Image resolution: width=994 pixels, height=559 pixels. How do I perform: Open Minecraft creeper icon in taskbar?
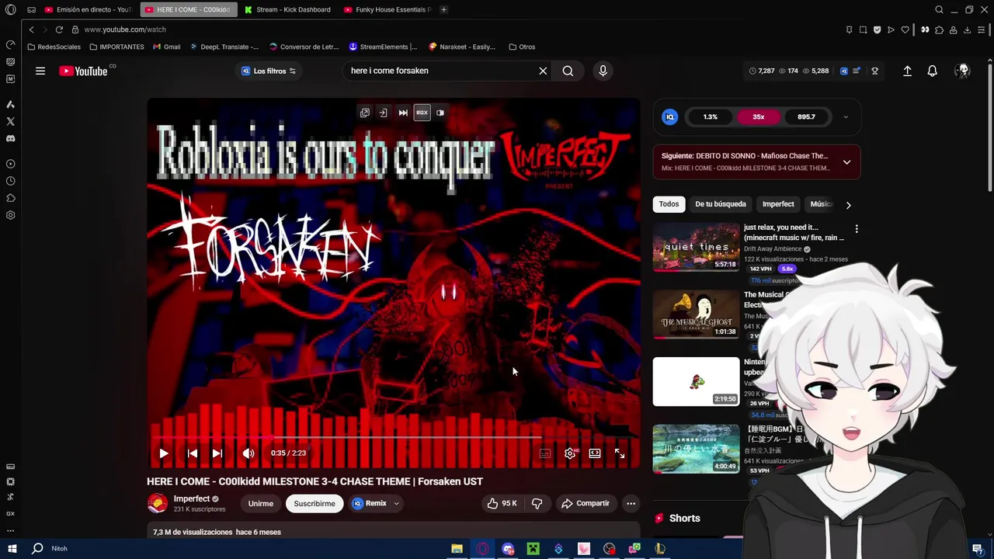pos(533,549)
